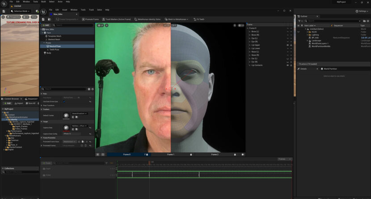Open the Track menu
Screen dimensions: 371x199
(91, 9)
